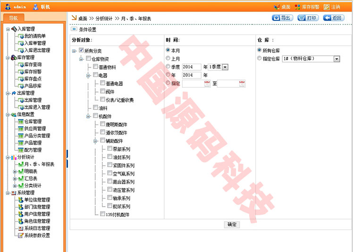Check the 仓库物资 checkbox
Image resolution: width=354 pixels, height=252 pixels.
coord(88,58)
